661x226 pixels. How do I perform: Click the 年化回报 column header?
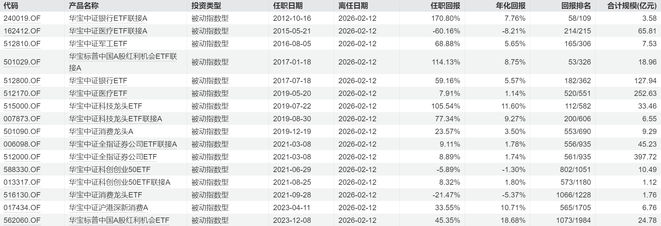point(511,6)
